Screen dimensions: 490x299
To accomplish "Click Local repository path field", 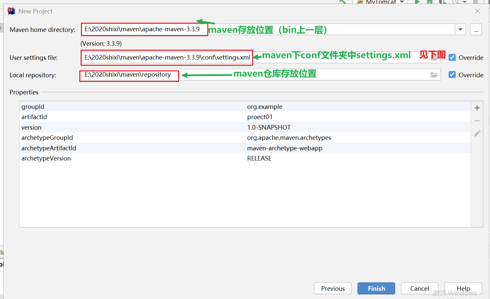I will click(x=260, y=75).
